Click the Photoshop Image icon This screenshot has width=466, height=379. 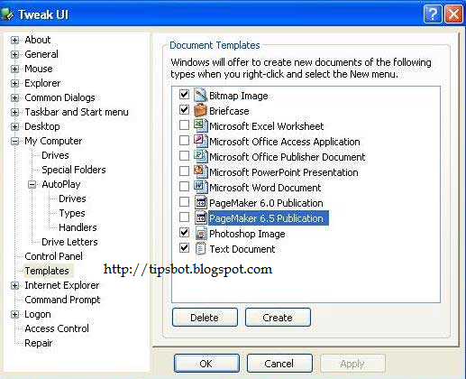(200, 233)
